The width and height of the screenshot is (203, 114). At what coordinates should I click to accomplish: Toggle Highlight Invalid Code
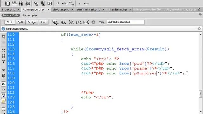point(3,90)
